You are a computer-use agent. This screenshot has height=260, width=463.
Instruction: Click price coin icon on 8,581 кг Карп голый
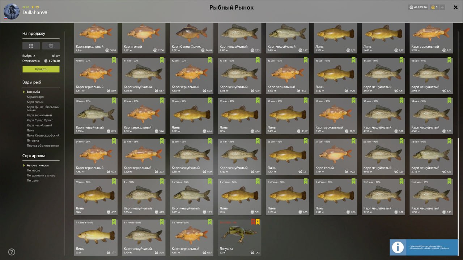coord(155,50)
